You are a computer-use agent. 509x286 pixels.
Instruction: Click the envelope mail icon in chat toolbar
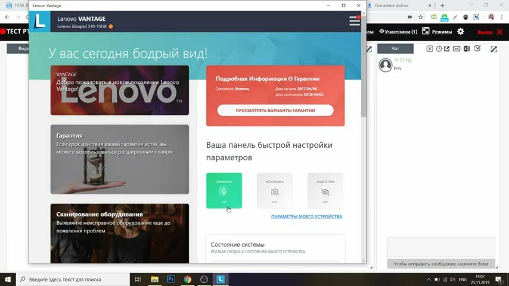click(x=457, y=49)
